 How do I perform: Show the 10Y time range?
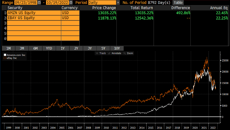117,48
